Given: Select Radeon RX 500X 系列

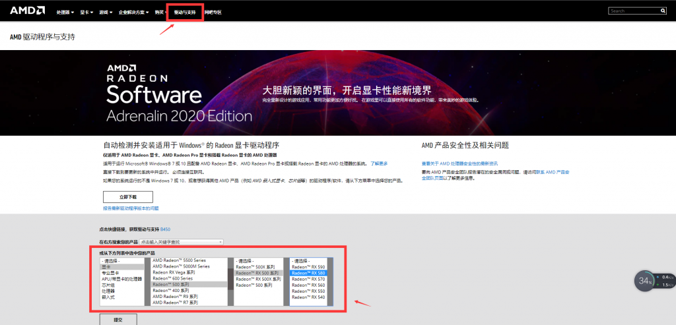Looking at the screenshot, I should coord(259,279).
